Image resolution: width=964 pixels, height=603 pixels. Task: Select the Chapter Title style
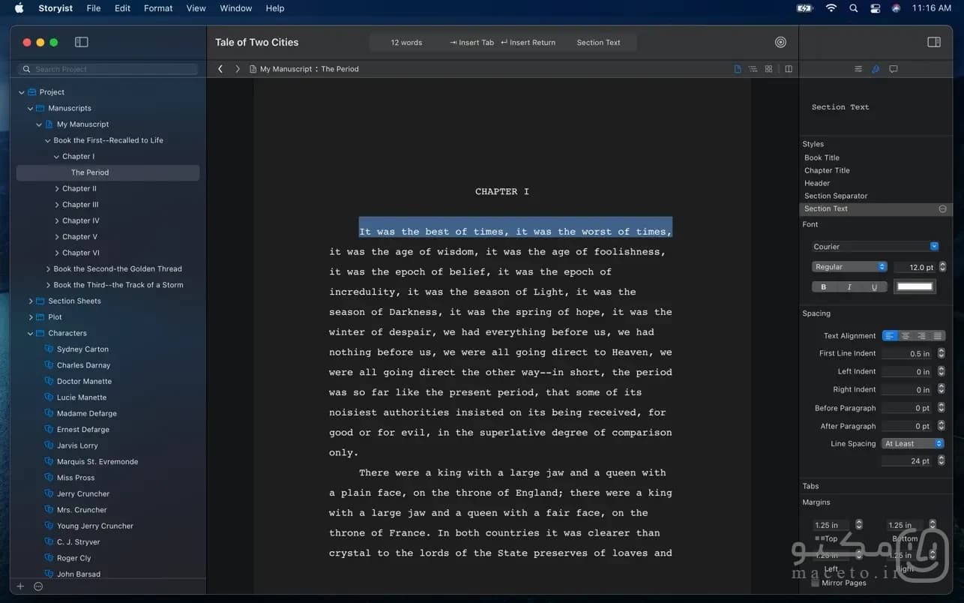click(827, 170)
